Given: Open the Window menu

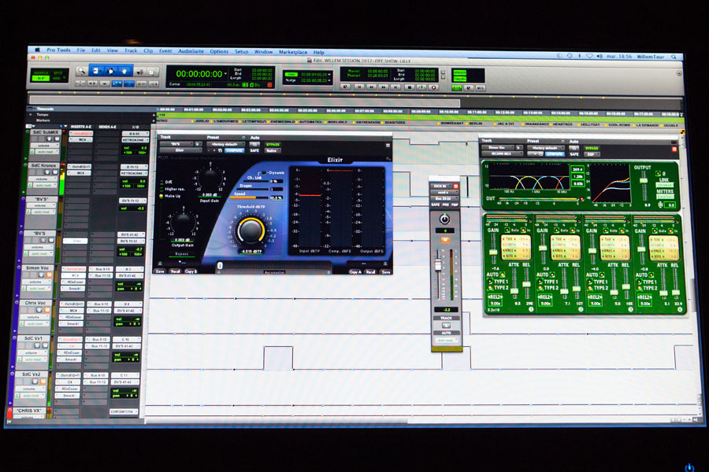Looking at the screenshot, I should pyautogui.click(x=263, y=52).
